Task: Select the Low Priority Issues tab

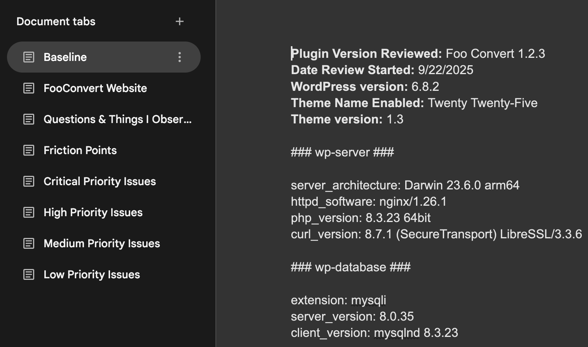Action: (x=92, y=274)
